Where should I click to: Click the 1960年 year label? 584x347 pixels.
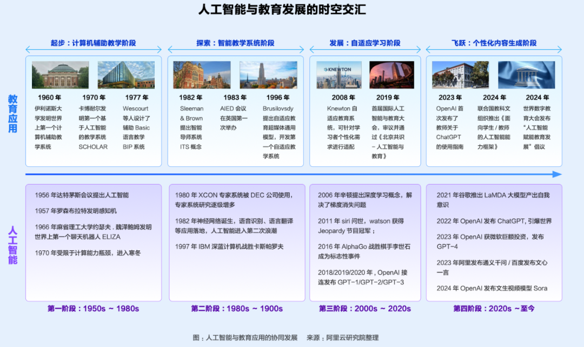[x=50, y=97]
